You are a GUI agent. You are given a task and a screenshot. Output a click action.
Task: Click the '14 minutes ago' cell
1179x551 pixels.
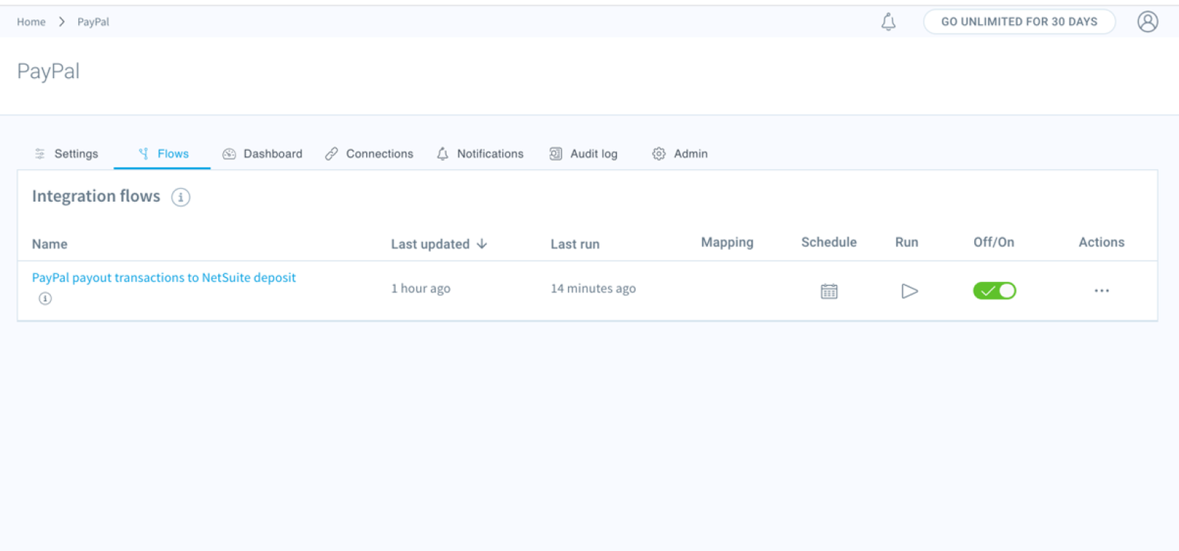tap(593, 289)
